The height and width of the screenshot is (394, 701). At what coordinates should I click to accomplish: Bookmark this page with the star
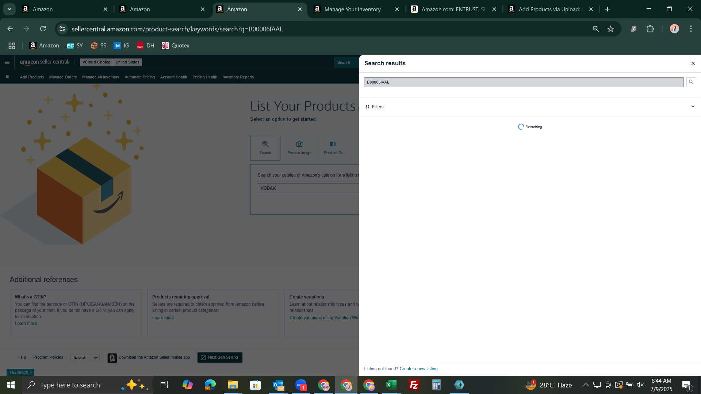[x=610, y=29]
